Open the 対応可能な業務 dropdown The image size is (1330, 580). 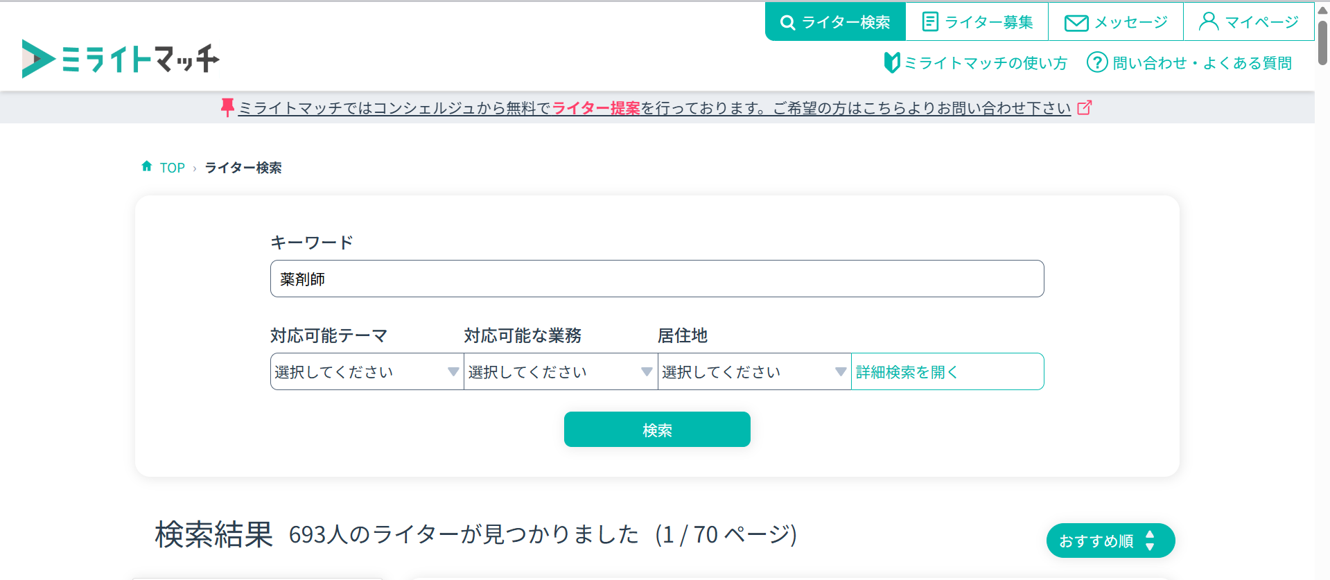coord(560,372)
